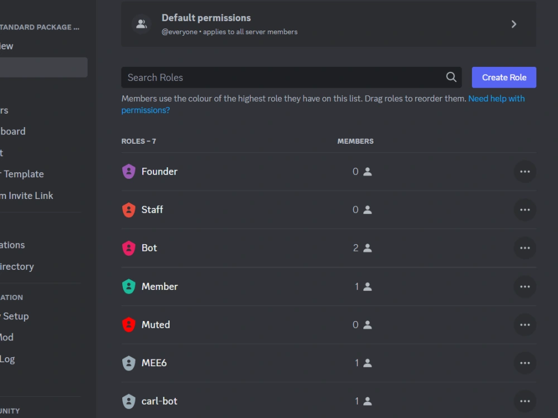558x418 pixels.
Task: Click the magnifying glass search icon
Action: coord(451,77)
